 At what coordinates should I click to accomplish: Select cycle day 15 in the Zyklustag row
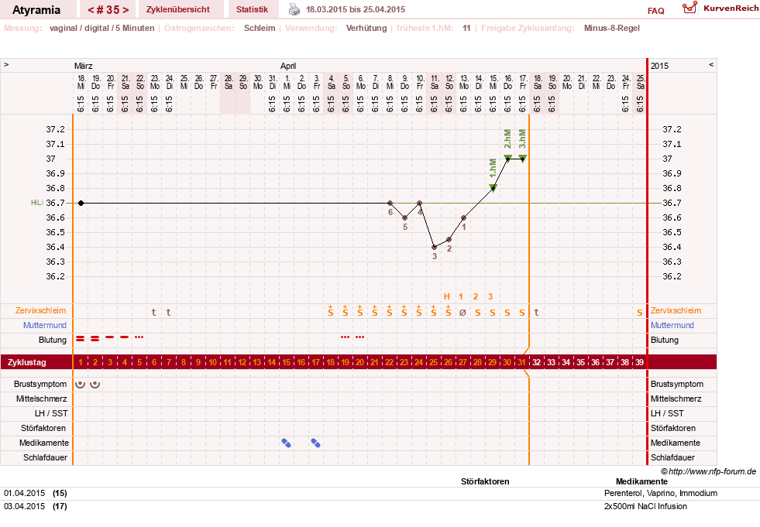click(x=287, y=362)
